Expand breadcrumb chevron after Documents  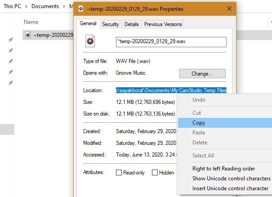point(64,7)
